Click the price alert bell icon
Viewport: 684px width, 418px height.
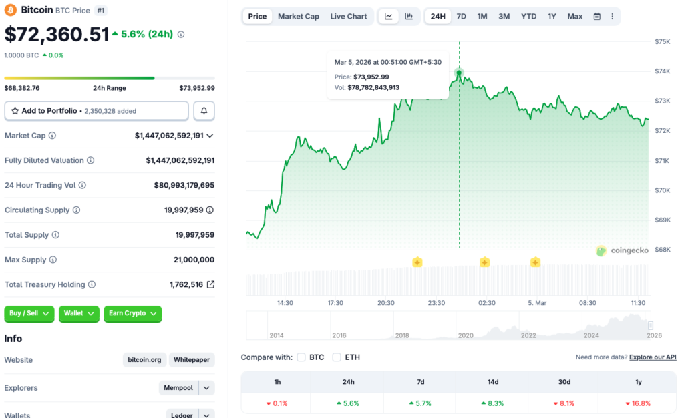(x=204, y=110)
